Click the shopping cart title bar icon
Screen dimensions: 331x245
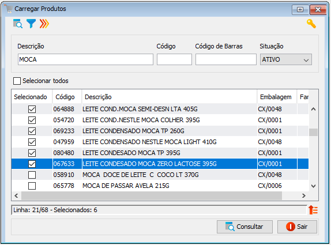[9, 9]
